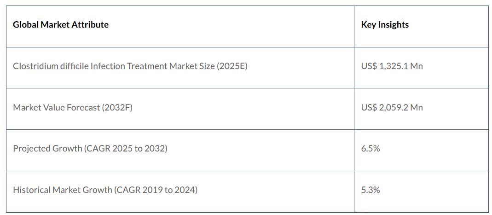The height and width of the screenshot is (215, 492).
Task: Click the 'Key Insights' column header
Action: [x=385, y=25]
